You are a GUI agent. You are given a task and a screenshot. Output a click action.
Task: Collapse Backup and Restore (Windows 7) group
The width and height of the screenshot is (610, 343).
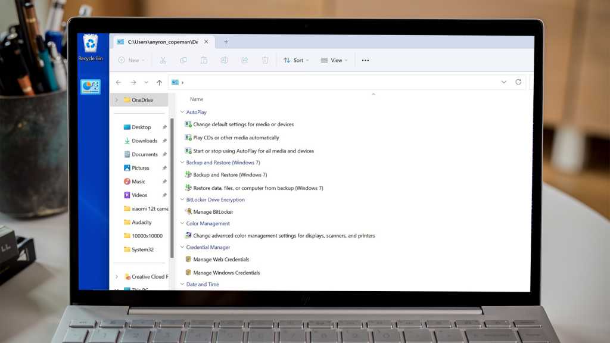[x=182, y=163]
